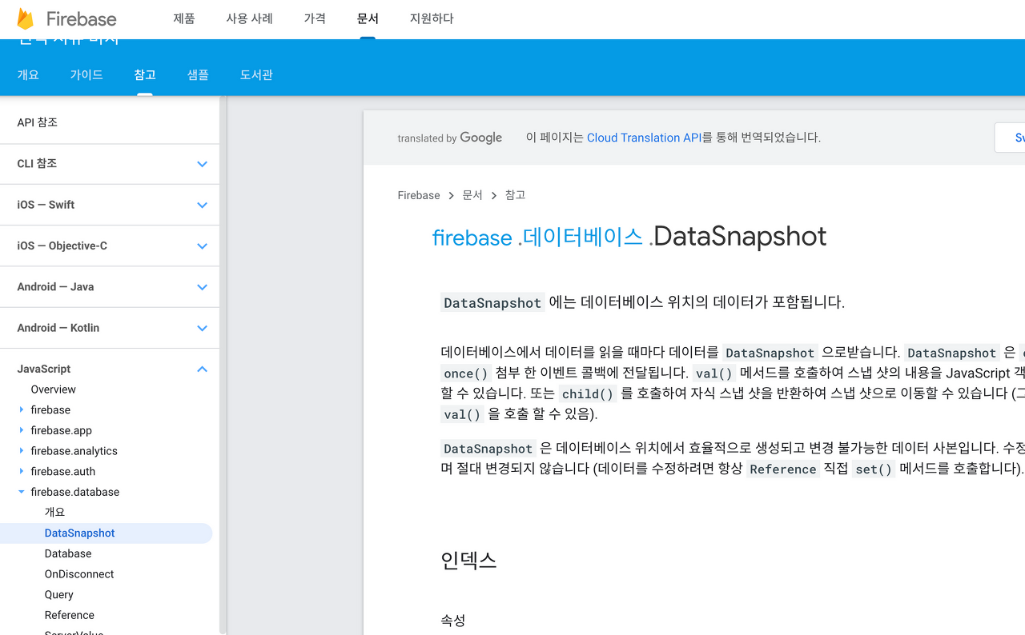The image size is (1025, 635).
Task: Open the 사용 사례 menu item
Action: tap(250, 18)
